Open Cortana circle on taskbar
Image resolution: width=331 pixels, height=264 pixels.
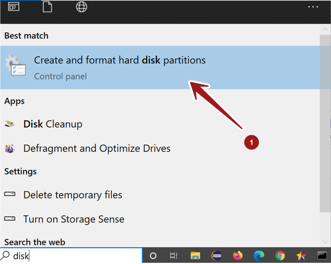pyautogui.click(x=153, y=256)
